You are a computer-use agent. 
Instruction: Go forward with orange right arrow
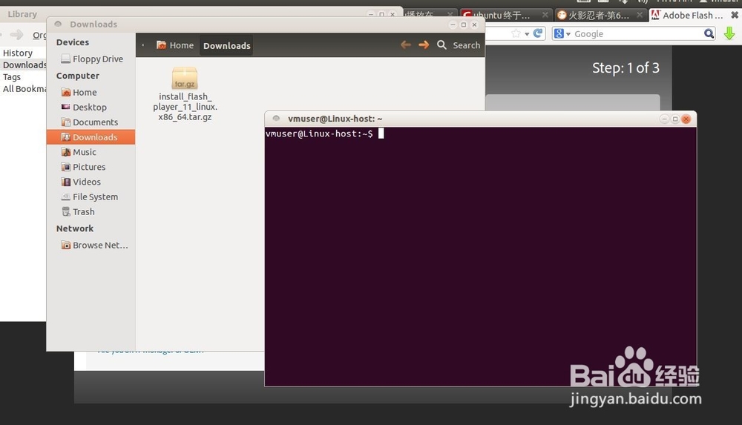(x=424, y=45)
